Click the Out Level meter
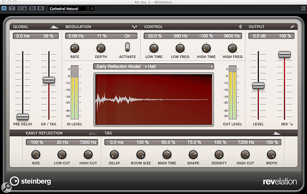The image size is (307, 194). [233, 92]
